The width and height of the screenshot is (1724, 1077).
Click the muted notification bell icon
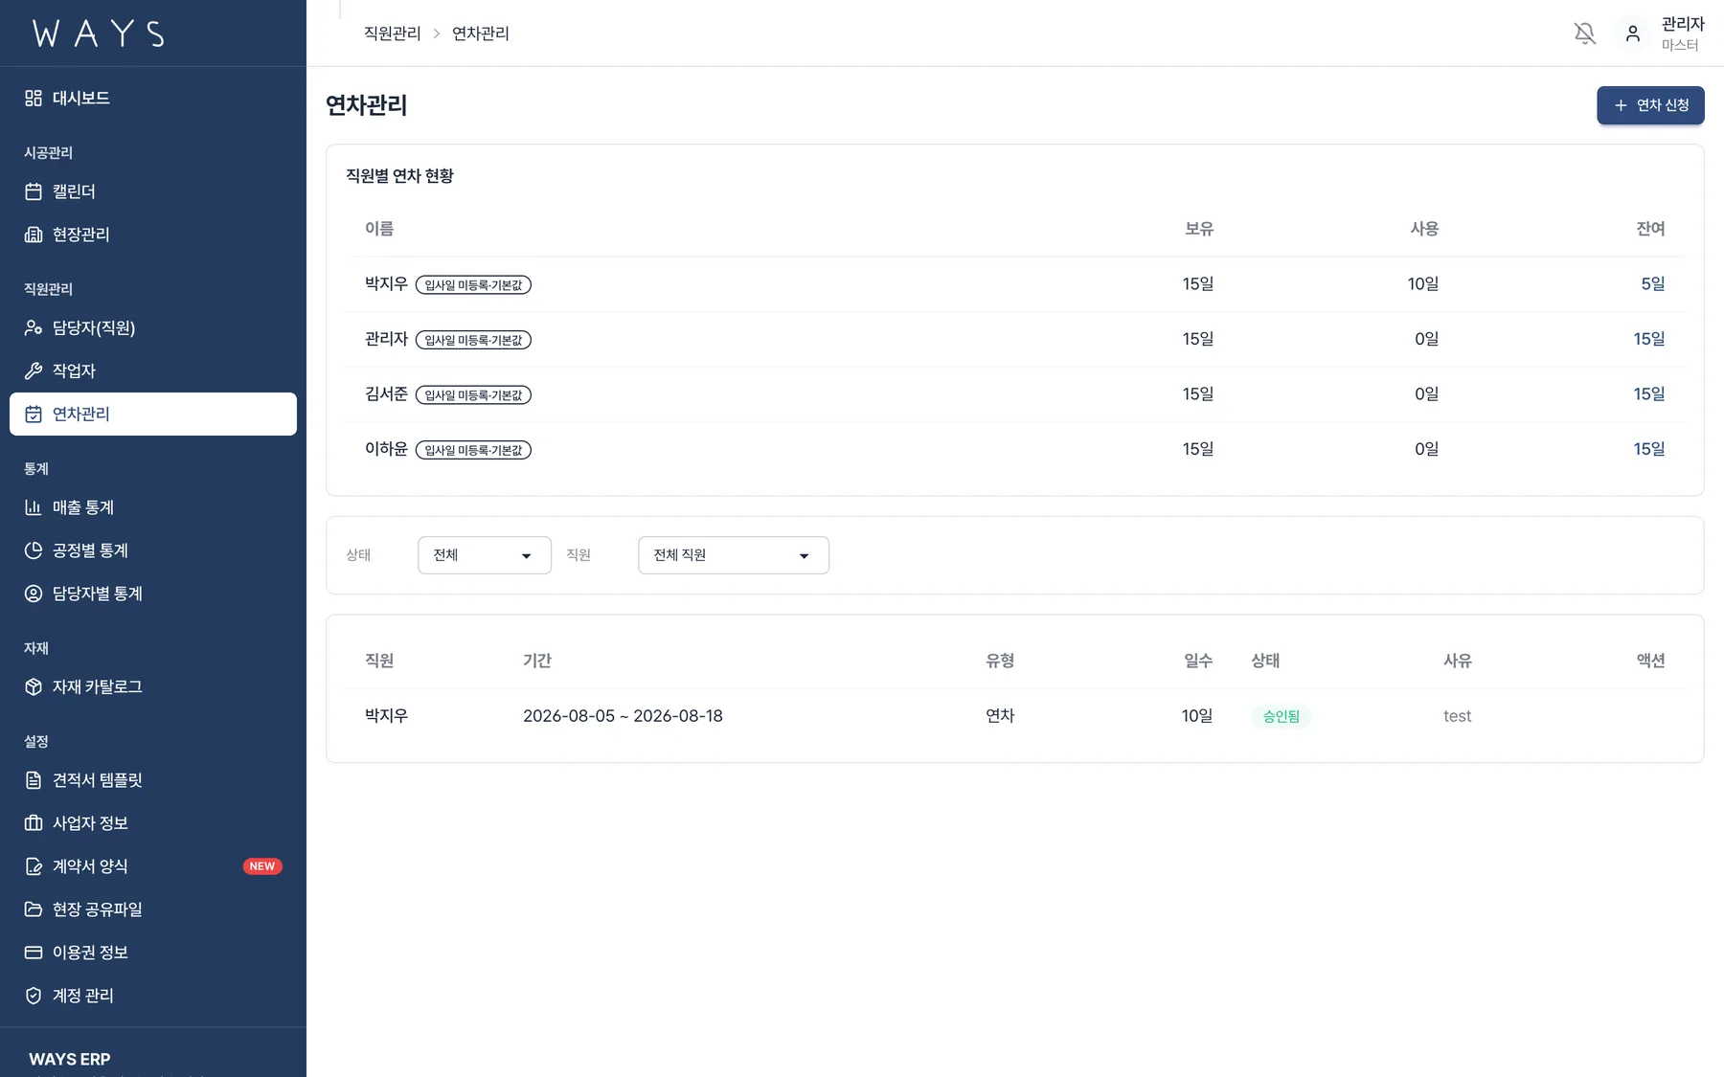point(1585,34)
